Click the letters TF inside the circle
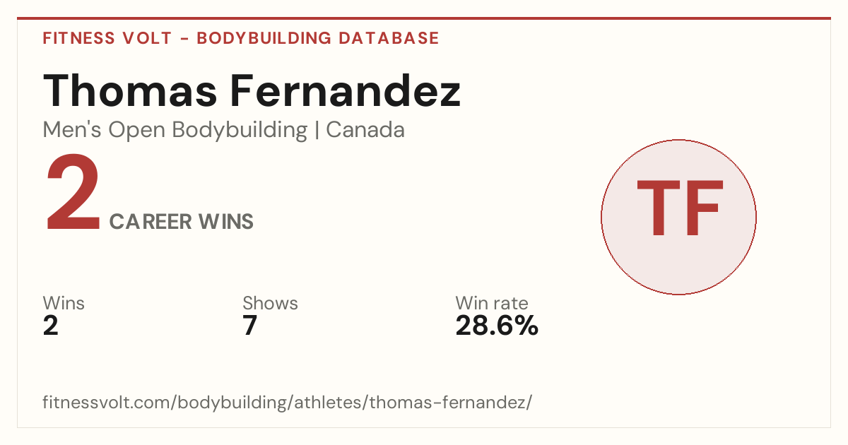This screenshot has height=445, width=848. coord(680,208)
